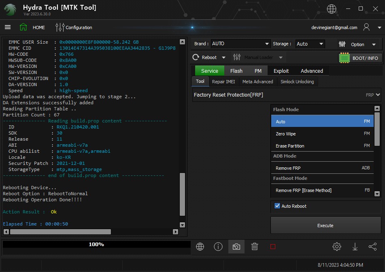Click the Hydra Tool dragon logo
Image resolution: width=385 pixels, height=272 pixels.
10,10
